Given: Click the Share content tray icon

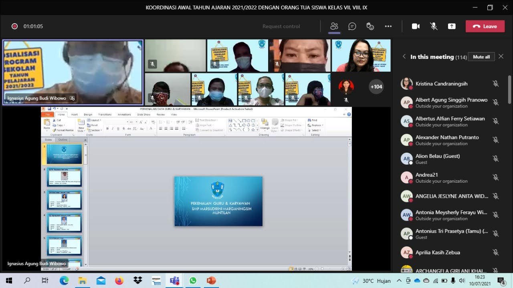Looking at the screenshot, I should coord(452,26).
